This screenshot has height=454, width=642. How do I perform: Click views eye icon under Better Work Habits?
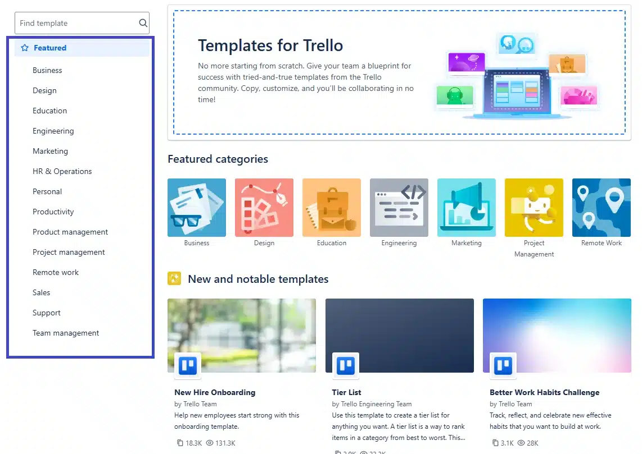[x=521, y=443]
